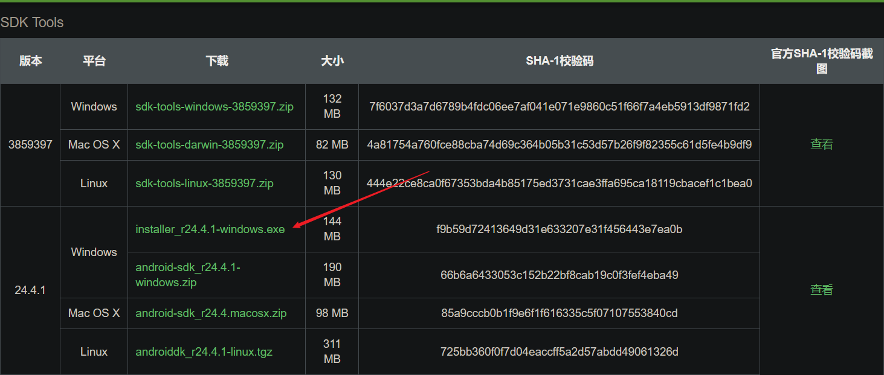Click the checksum starting with 4a81754a
Screen dimensions: 884x375
click(560, 145)
